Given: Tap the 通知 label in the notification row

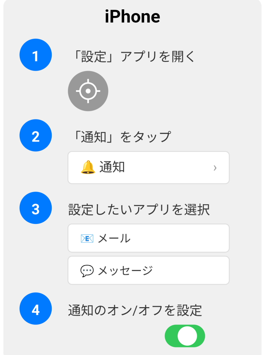Looking at the screenshot, I should click(112, 167).
